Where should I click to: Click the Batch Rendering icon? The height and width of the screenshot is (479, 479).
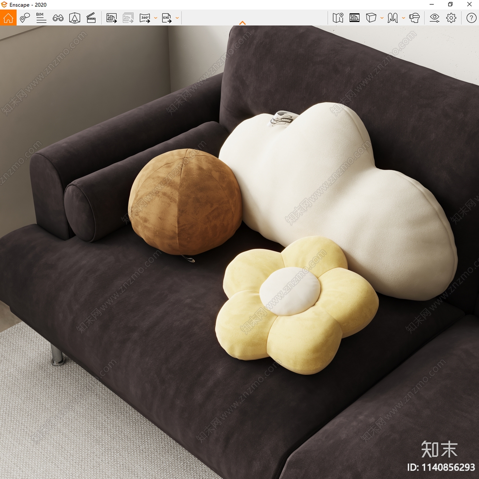(x=128, y=18)
